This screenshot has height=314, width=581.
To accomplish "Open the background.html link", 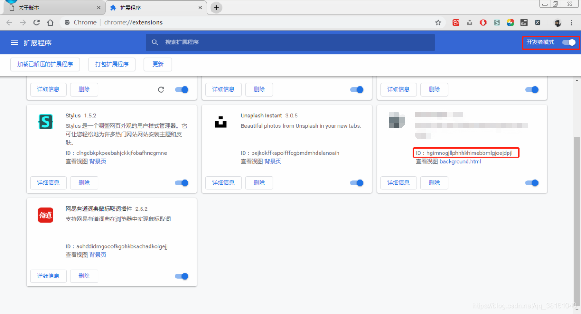I will 460,161.
